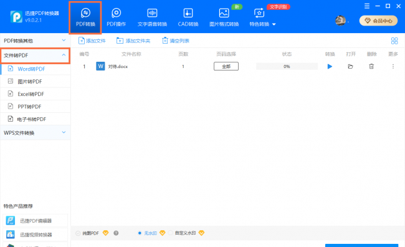
Task: Click 添加文件夹 add folder button
Action: pyautogui.click(x=133, y=41)
